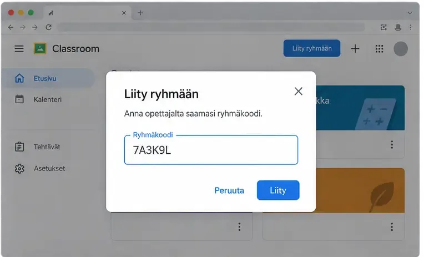Click the text Anna opettajalta saamasi ryhmäkoodi
Image resolution: width=424 pixels, height=257 pixels.
click(193, 113)
